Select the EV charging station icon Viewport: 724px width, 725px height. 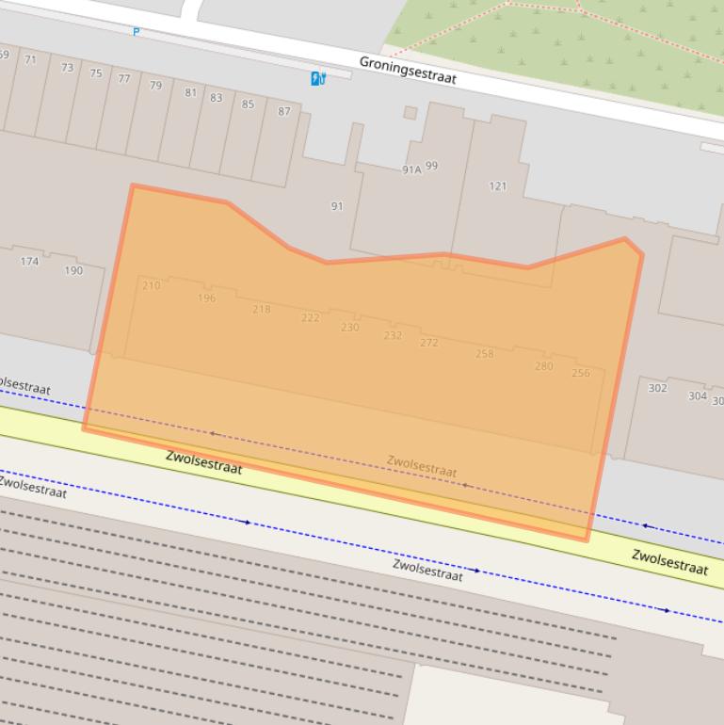point(318,78)
